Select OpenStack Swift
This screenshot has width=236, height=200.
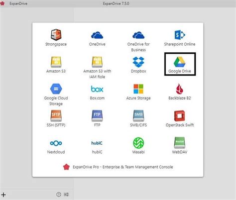pos(180,119)
